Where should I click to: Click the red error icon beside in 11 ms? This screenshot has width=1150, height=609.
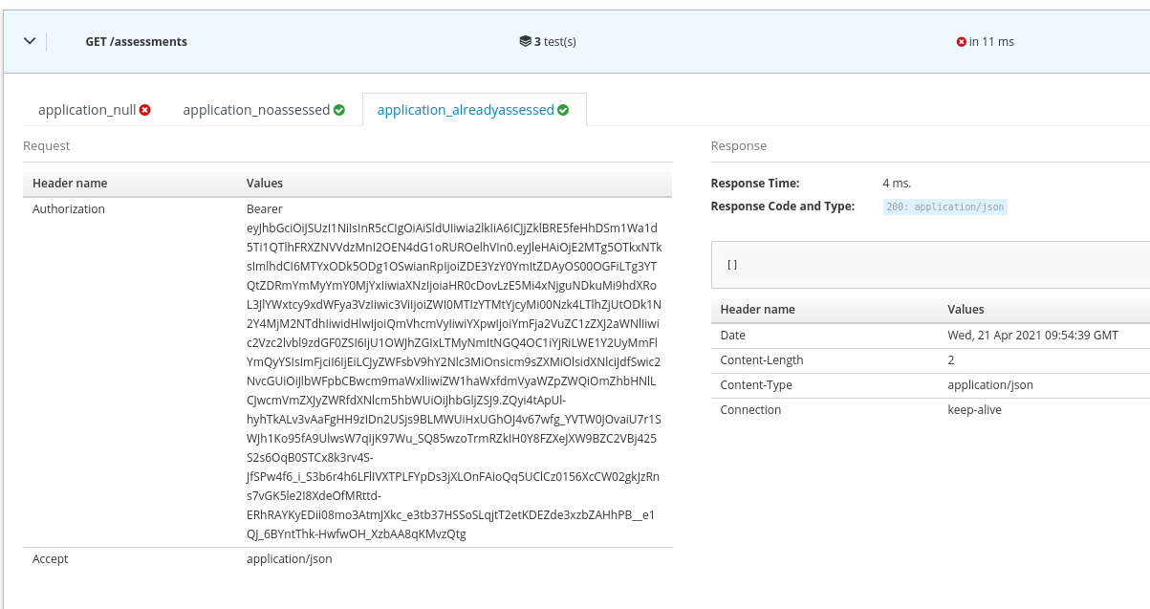[961, 42]
